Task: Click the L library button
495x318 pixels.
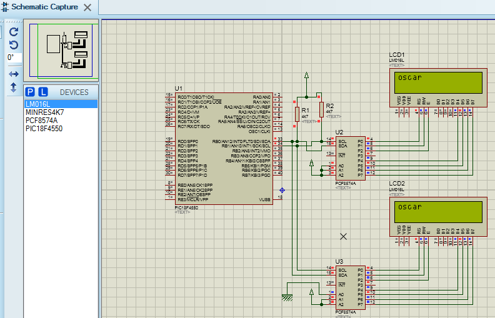Action: coord(43,92)
